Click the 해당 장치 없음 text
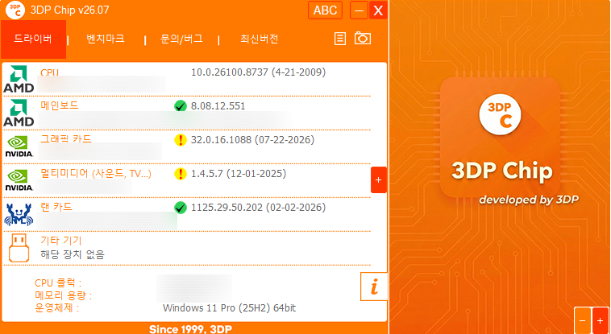The height and width of the screenshot is (334, 611). [73, 254]
